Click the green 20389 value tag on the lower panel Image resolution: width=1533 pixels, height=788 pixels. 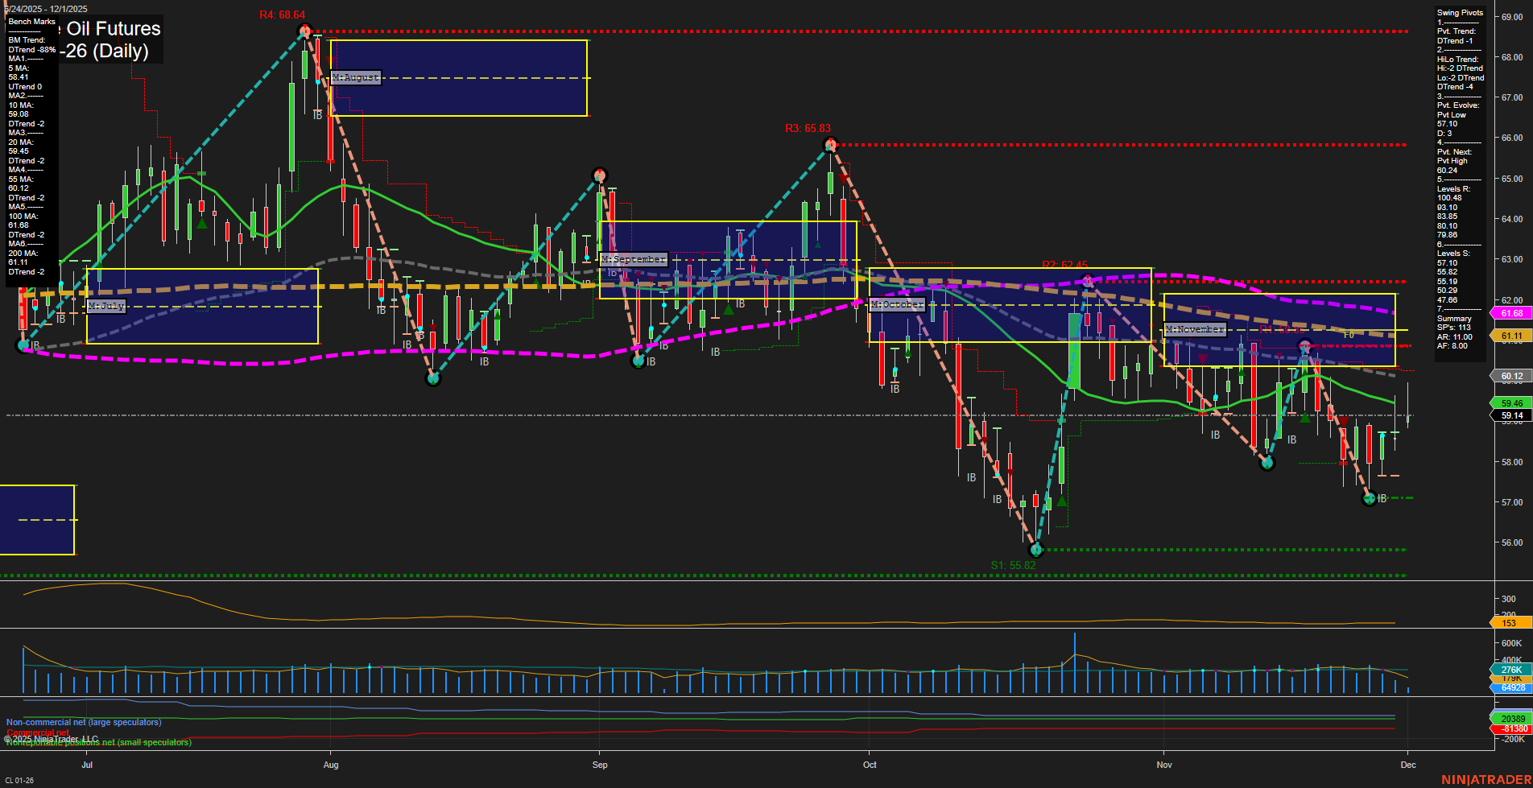pos(1511,717)
